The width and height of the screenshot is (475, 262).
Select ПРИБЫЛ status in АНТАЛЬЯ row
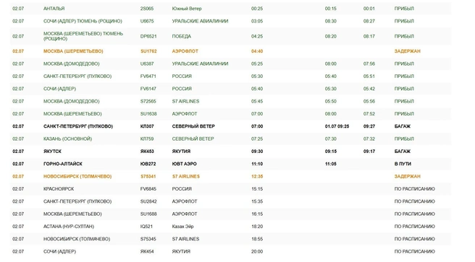tap(404, 9)
